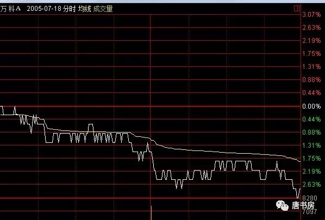
Task: Toggle the 均线 average line legend
Action: pos(85,9)
